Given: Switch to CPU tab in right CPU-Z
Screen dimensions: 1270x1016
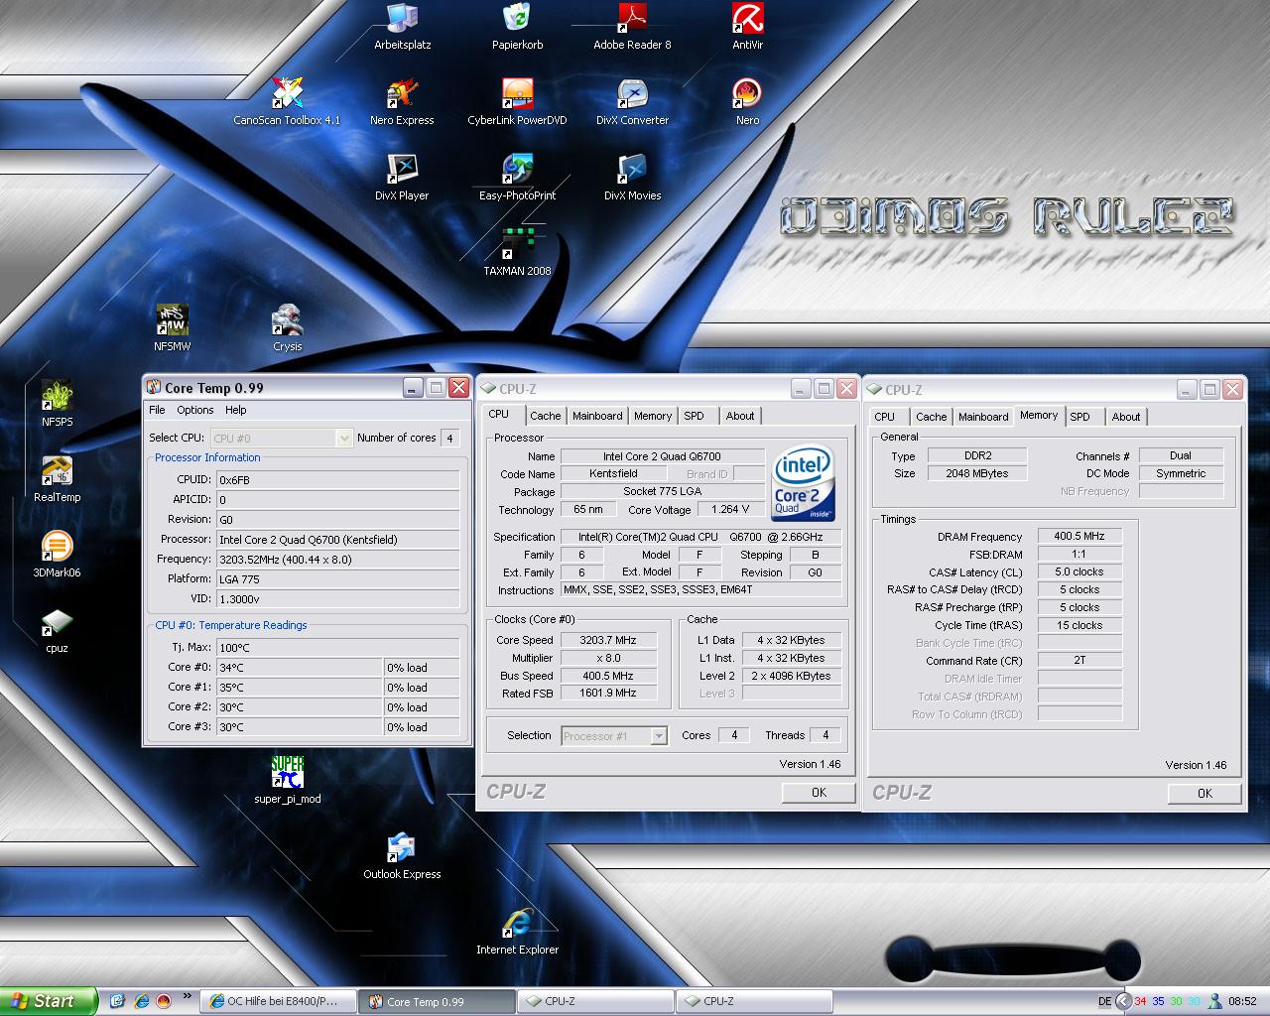Looking at the screenshot, I should point(885,417).
